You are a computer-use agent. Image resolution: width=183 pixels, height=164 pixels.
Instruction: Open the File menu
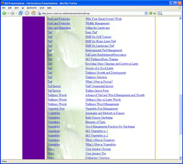pos(4,8)
